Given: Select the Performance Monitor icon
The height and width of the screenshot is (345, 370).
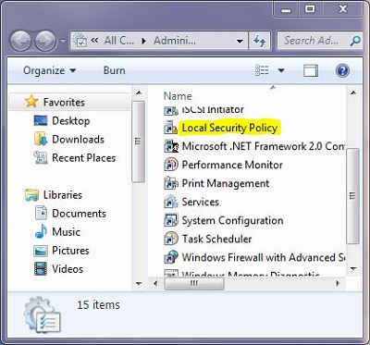Looking at the screenshot, I should (171, 165).
